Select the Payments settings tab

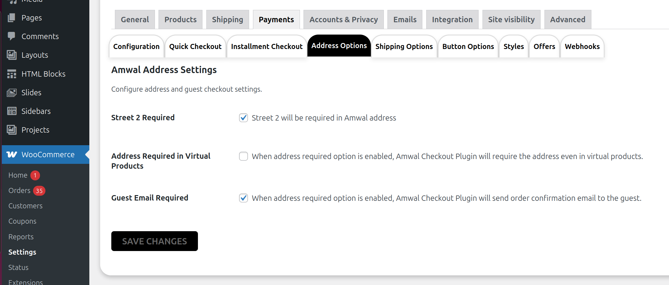click(276, 20)
